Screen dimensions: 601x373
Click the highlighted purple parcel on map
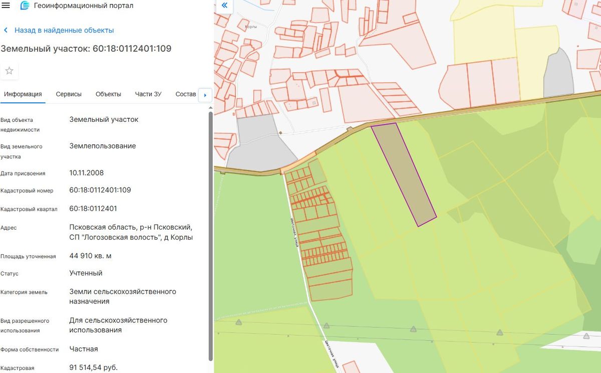(404, 174)
